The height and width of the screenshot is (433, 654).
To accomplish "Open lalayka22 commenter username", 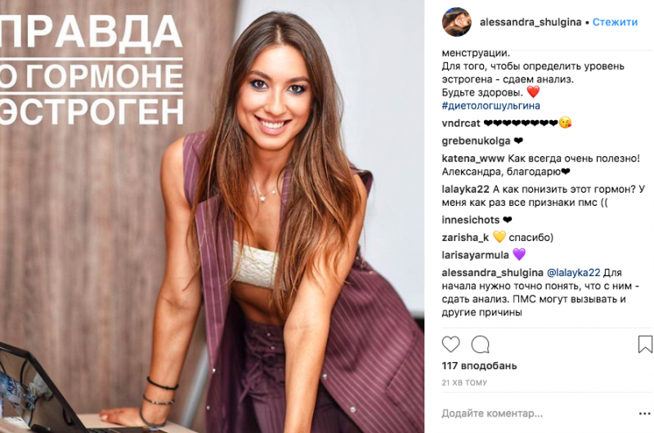I will (465, 190).
